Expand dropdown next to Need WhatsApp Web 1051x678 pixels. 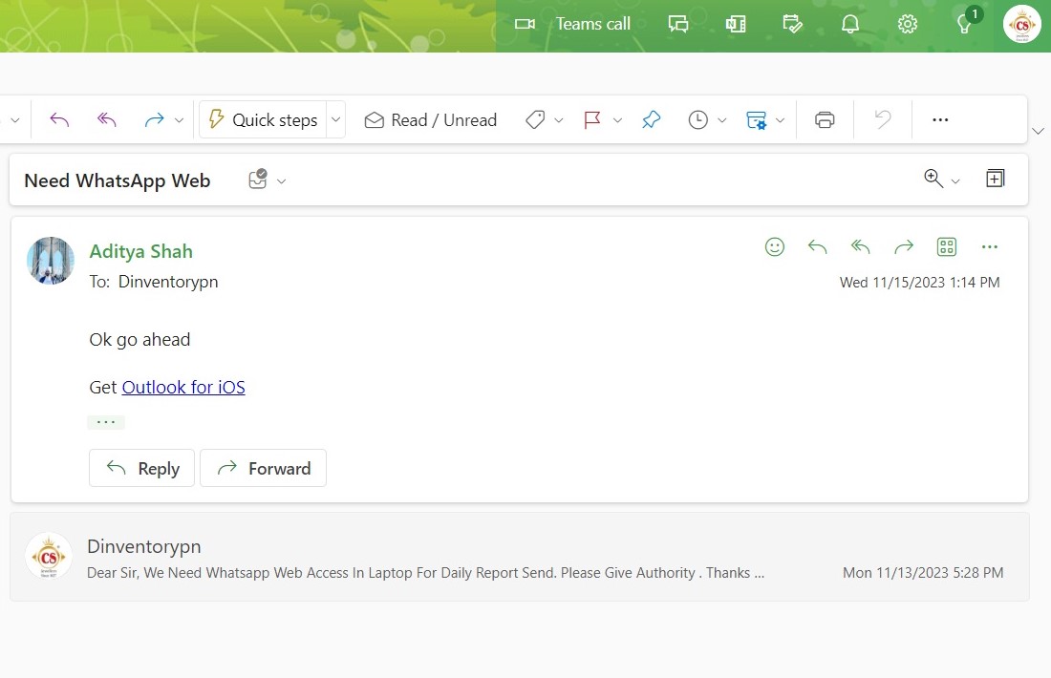pos(282,180)
